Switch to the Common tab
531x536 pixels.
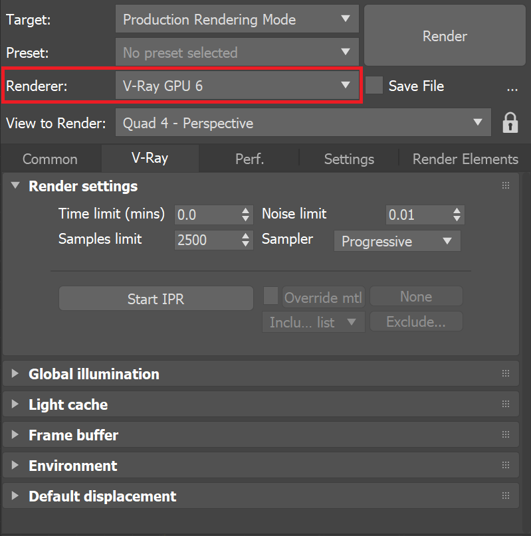coord(50,159)
